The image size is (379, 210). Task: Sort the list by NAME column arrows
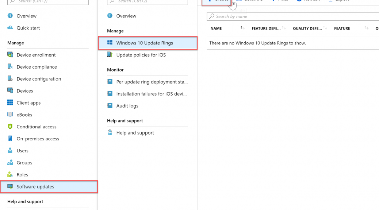tap(242, 28)
